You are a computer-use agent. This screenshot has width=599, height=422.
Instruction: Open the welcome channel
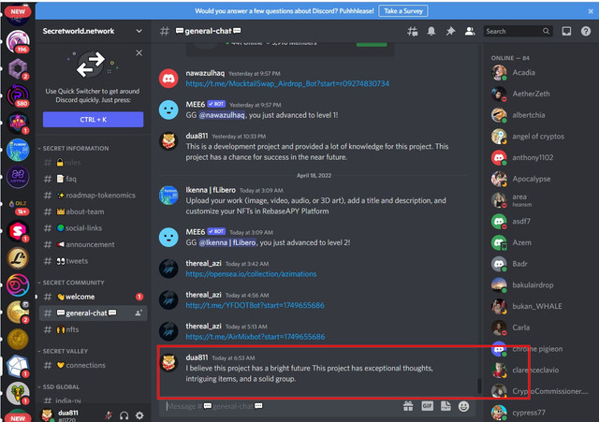click(93, 297)
